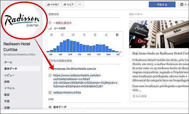This screenshot has width=189, height=114.
Task: Open the radissonhotelcuritiba Instagram link
Action: tap(67, 93)
